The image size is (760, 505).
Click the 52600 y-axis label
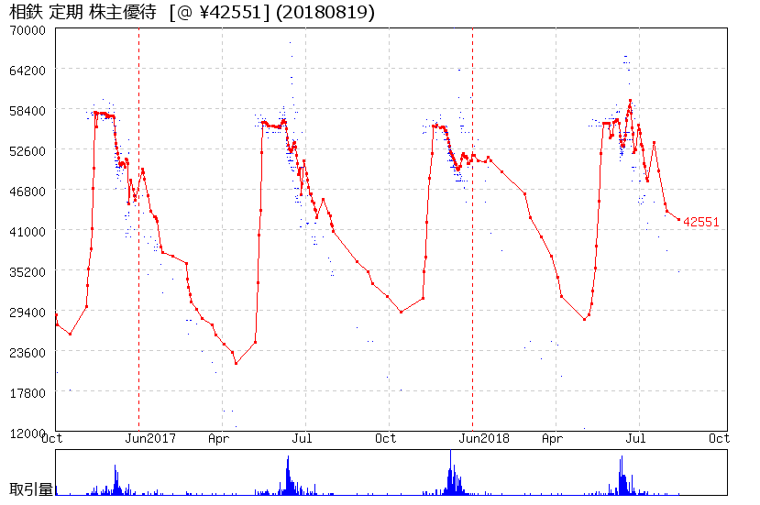(x=28, y=150)
